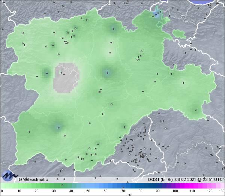The width and height of the screenshot is (225, 196).
Task: Click the Meteoclimatic wave logo
Action: point(9,176)
